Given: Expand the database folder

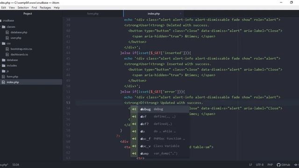Looking at the screenshot, I should (x=12, y=60).
